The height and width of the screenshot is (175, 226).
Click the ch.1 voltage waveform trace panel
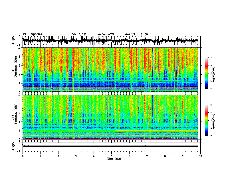click(x=112, y=41)
